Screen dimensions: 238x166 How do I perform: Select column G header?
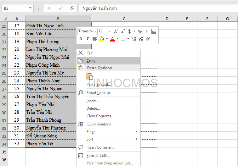(x=227, y=19)
